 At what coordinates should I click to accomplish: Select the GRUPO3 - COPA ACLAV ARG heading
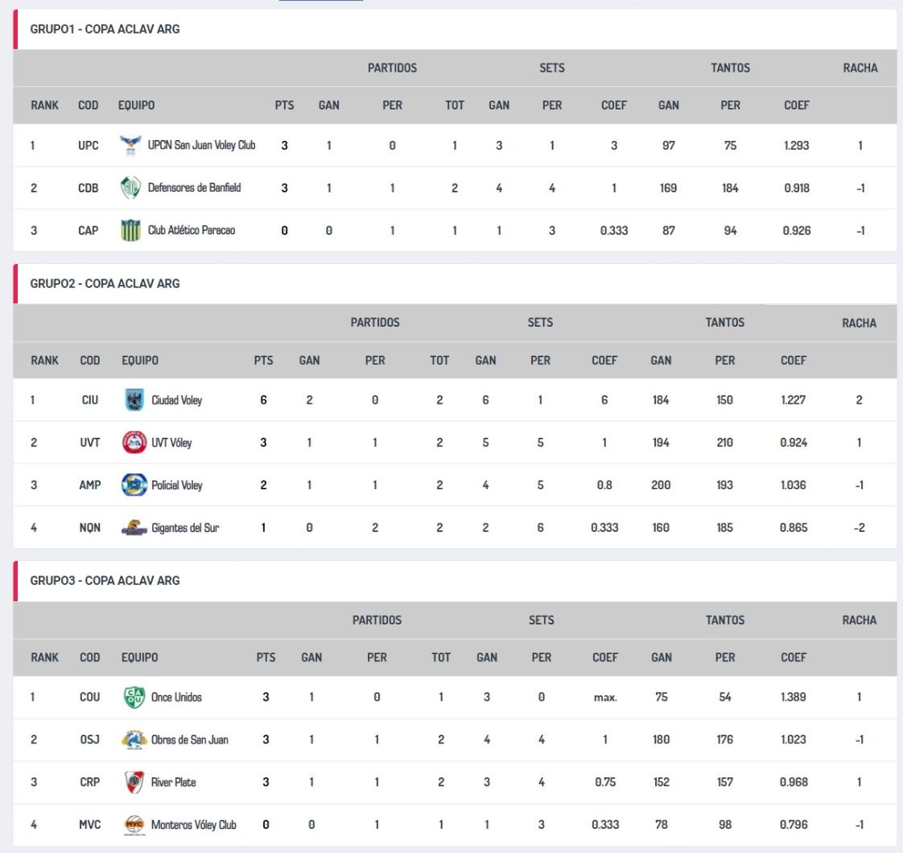(x=105, y=580)
